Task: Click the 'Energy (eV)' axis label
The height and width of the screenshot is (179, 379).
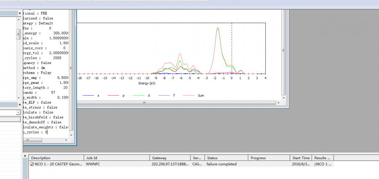Action: tap(147, 83)
